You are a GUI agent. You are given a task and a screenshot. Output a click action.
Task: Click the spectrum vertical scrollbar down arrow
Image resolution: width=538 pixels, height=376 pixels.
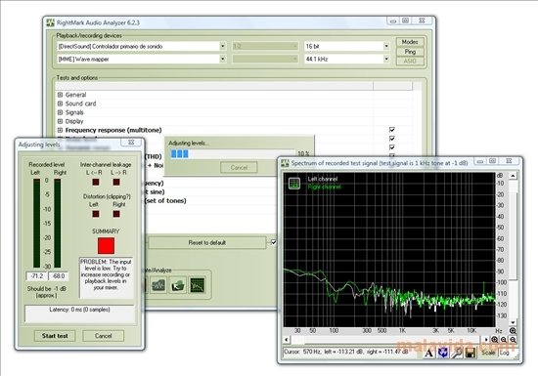tap(513, 322)
